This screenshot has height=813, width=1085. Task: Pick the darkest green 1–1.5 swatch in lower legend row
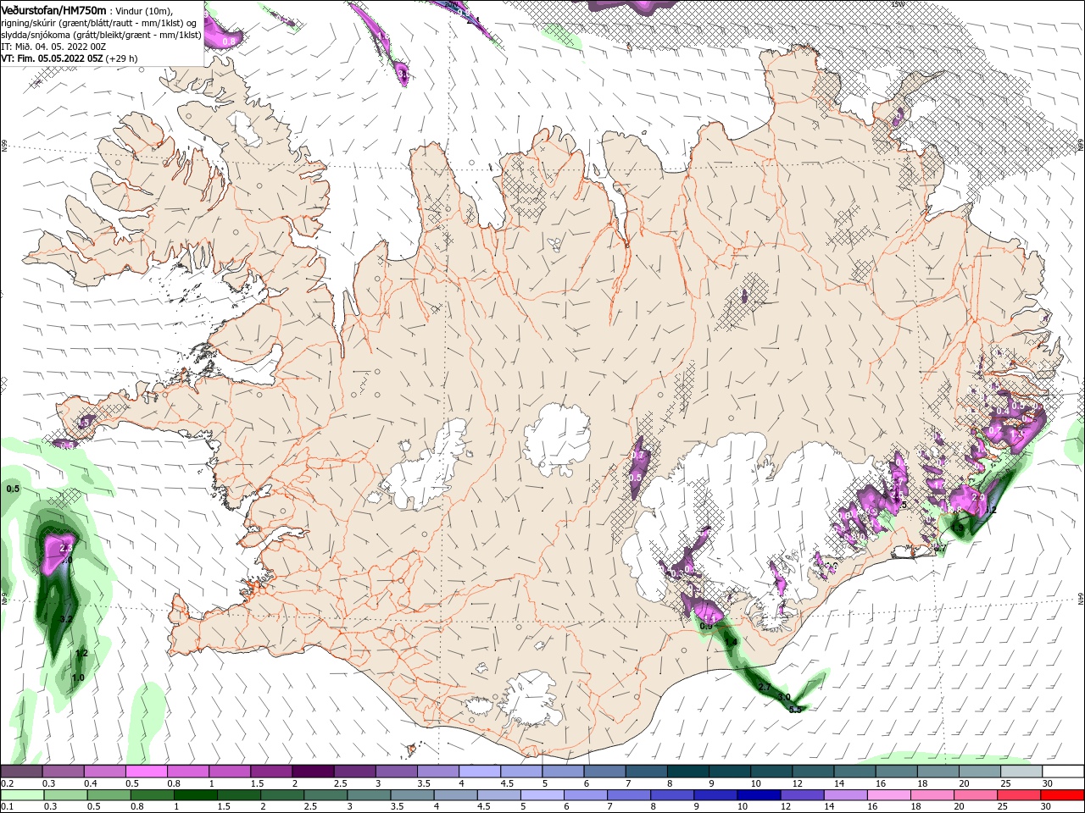click(195, 795)
